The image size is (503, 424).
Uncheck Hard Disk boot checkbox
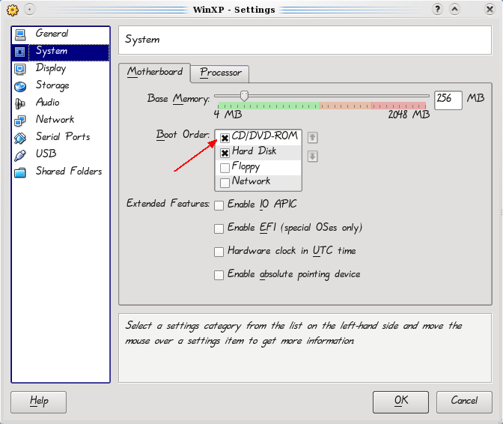tap(225, 153)
